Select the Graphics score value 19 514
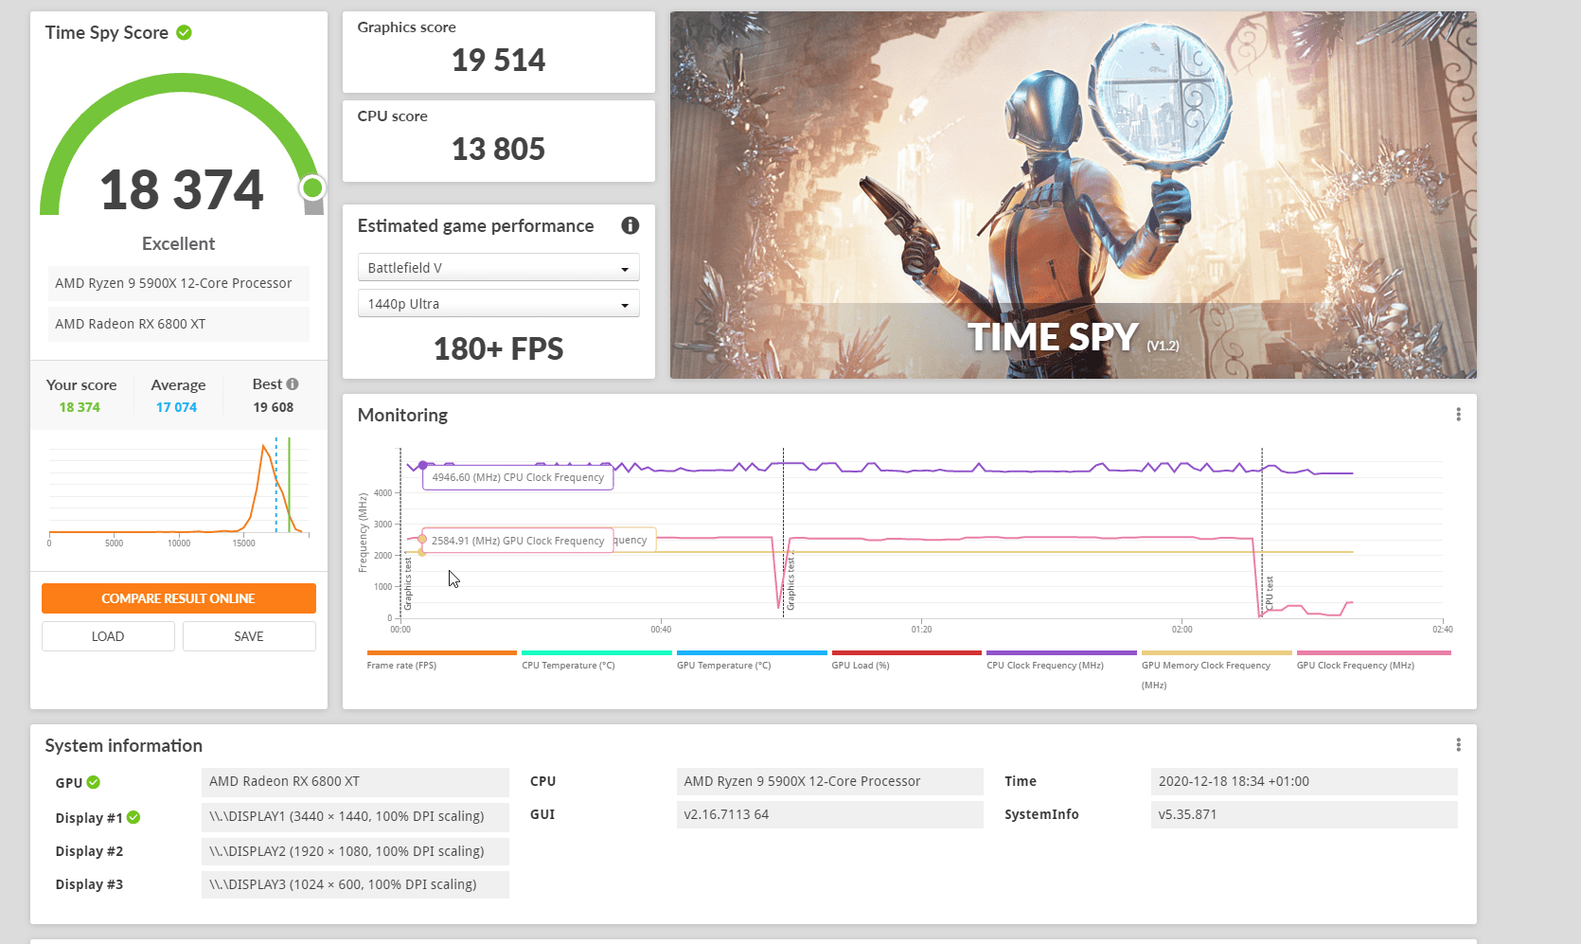This screenshot has width=1581, height=944. [498, 61]
